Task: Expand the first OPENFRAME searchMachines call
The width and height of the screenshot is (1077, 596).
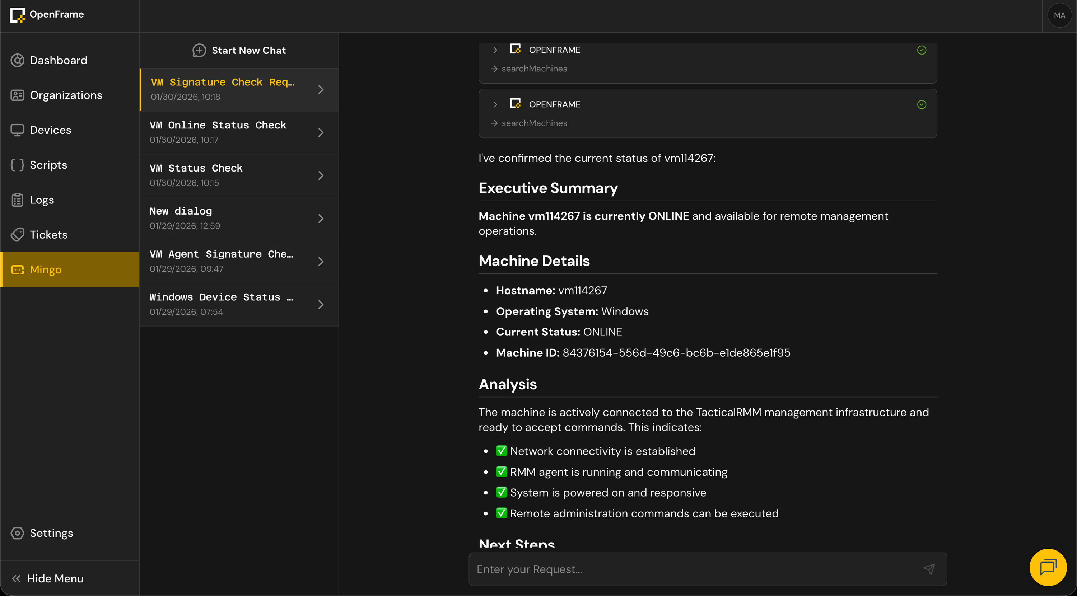Action: 495,50
